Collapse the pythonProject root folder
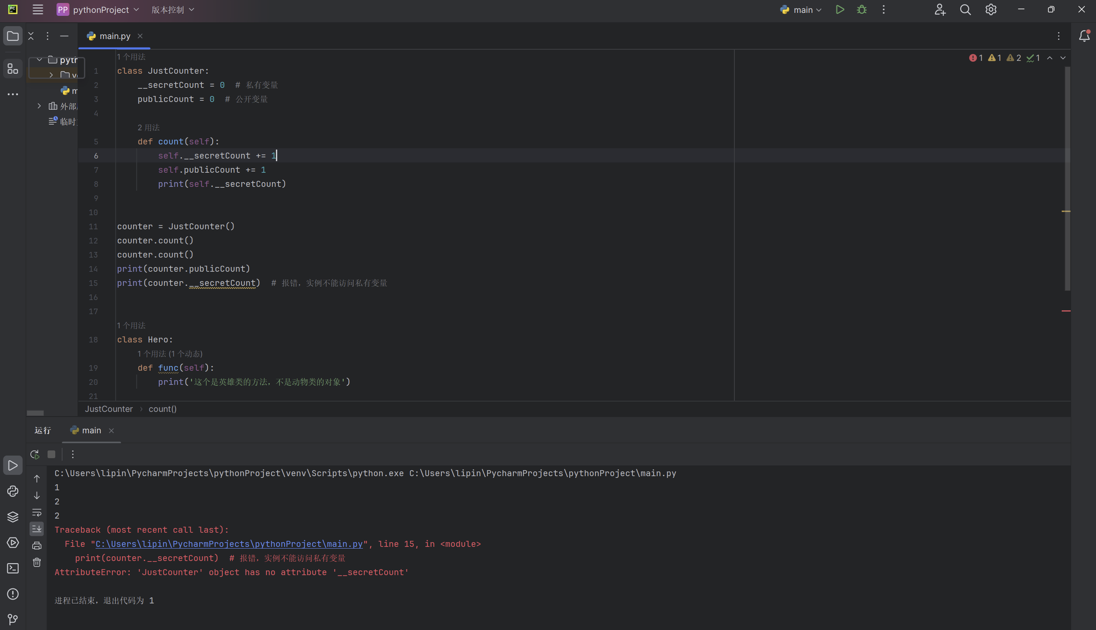Viewport: 1096px width, 630px height. [39, 59]
